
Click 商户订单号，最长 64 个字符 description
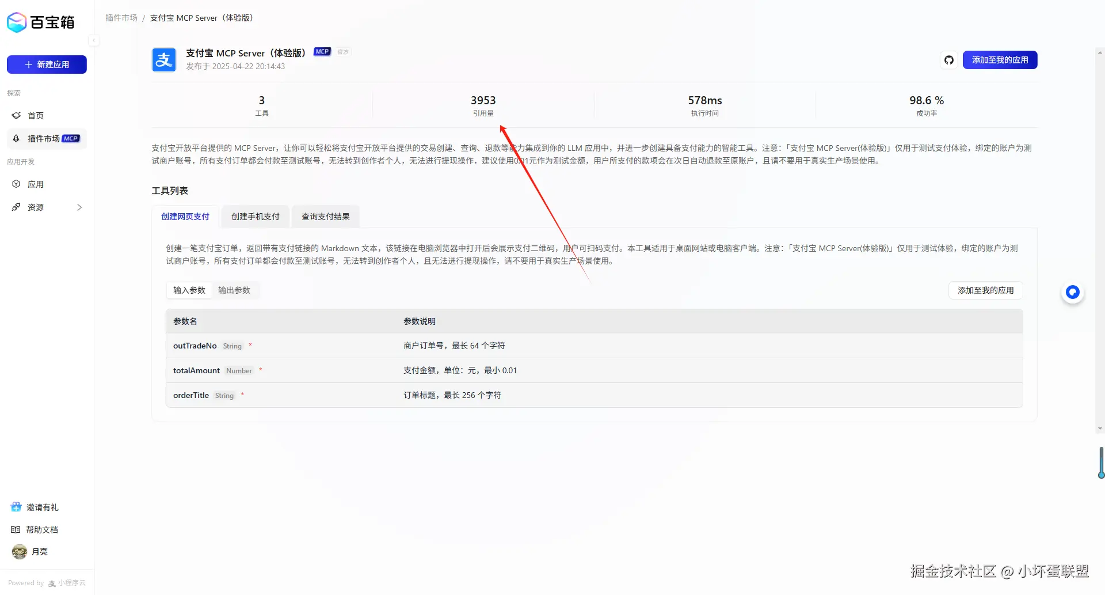click(454, 346)
